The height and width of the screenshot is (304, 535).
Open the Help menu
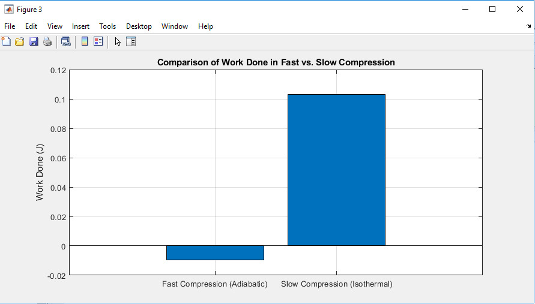click(205, 26)
